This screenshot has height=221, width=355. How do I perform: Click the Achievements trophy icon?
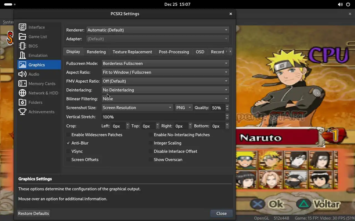point(22,112)
